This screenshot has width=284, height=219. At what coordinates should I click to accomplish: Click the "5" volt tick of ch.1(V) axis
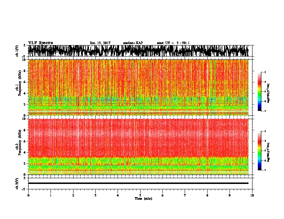24,45
